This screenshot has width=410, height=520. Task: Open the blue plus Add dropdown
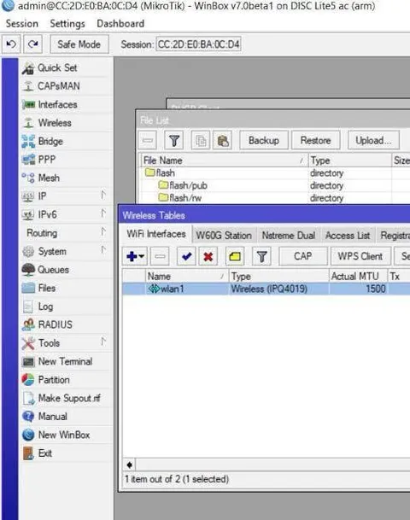(135, 256)
